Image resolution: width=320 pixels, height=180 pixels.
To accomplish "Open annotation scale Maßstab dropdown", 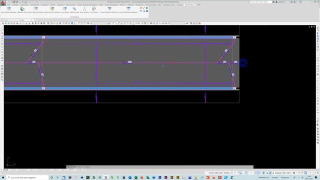I will tap(283, 173).
